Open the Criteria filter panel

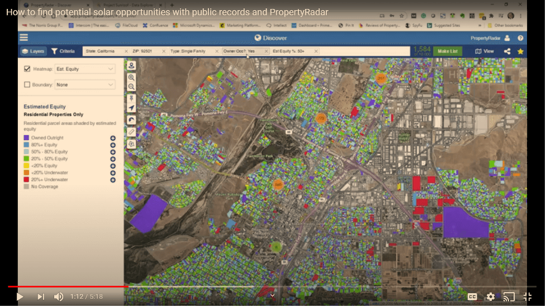pyautogui.click(x=63, y=51)
